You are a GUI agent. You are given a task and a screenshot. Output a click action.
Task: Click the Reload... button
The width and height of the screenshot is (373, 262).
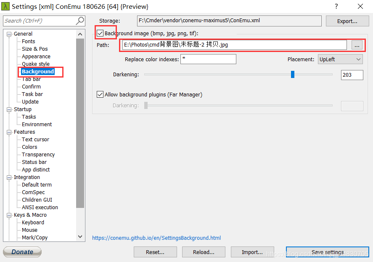(x=204, y=252)
